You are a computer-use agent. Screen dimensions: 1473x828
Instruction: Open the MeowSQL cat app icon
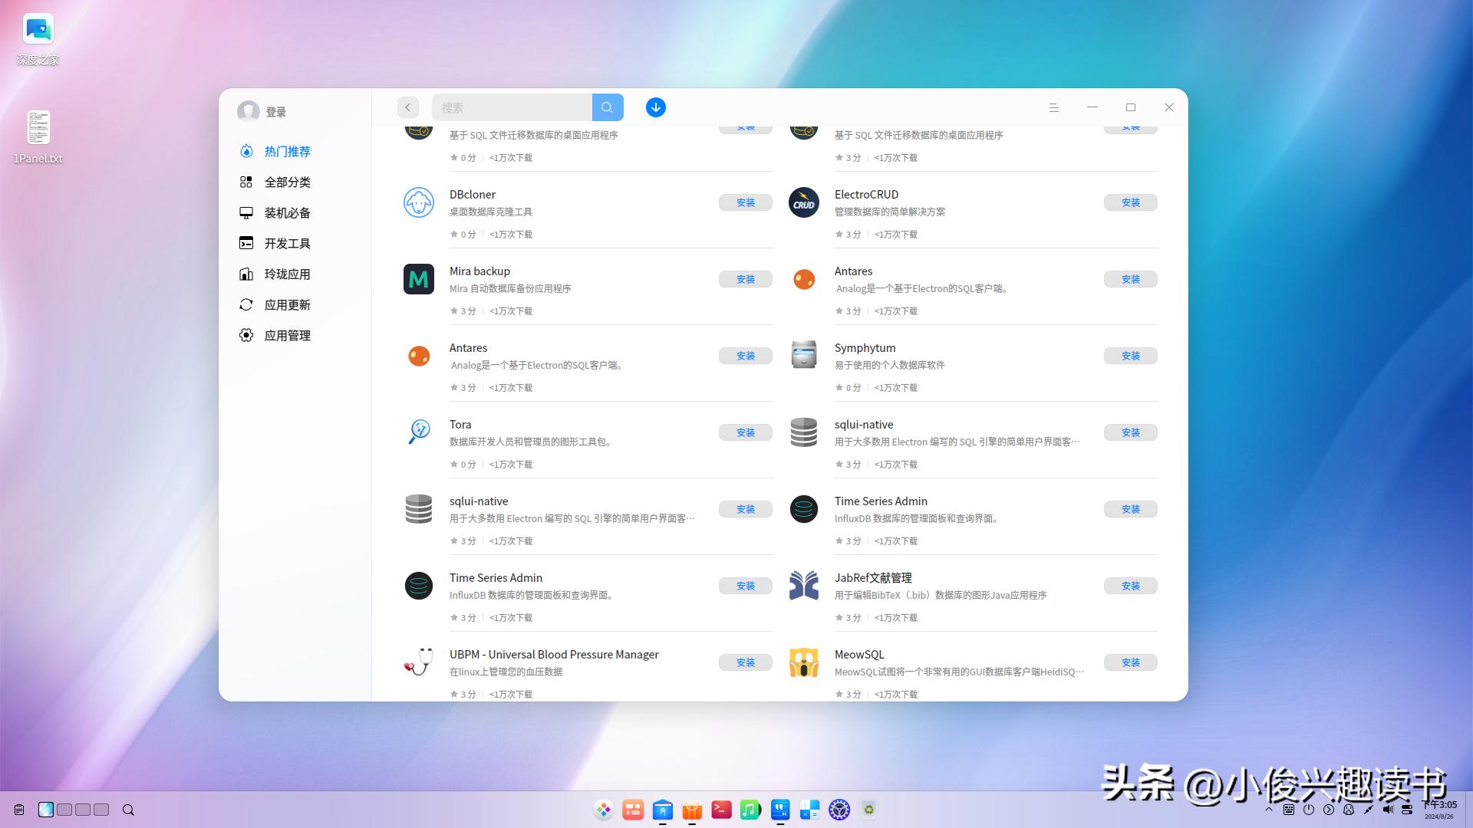click(x=804, y=662)
